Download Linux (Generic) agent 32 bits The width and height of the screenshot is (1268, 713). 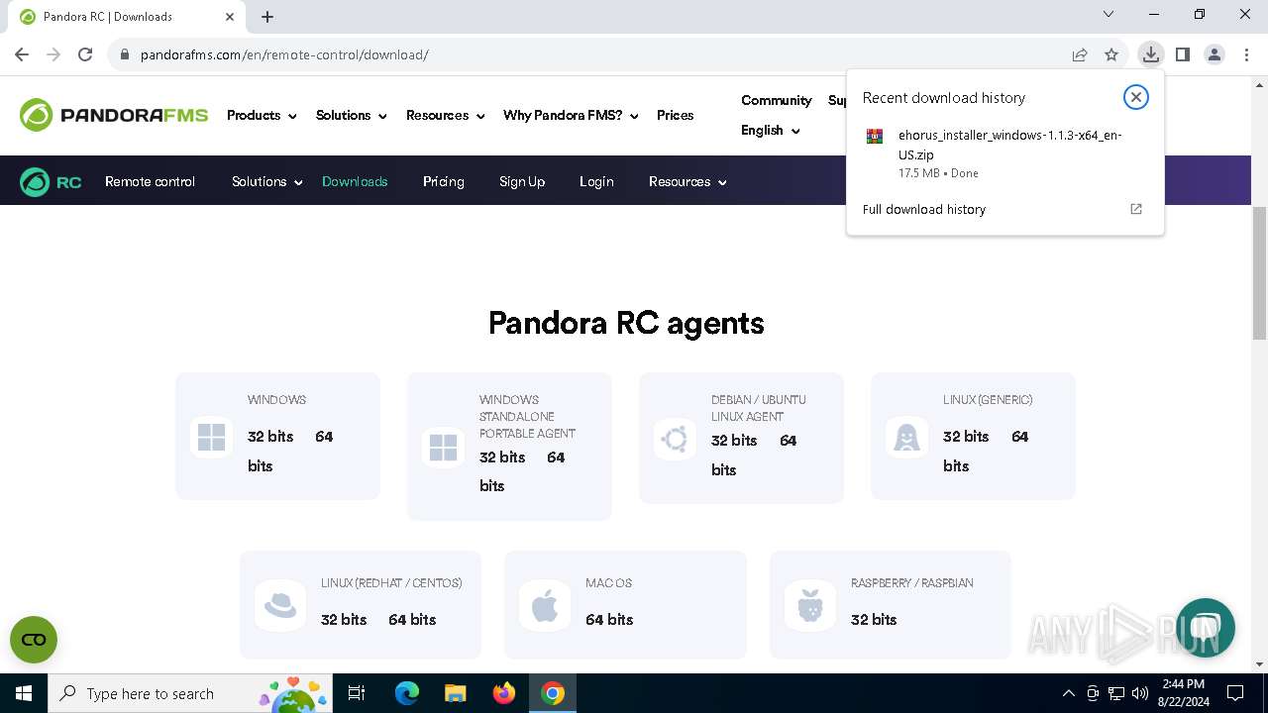click(x=966, y=437)
